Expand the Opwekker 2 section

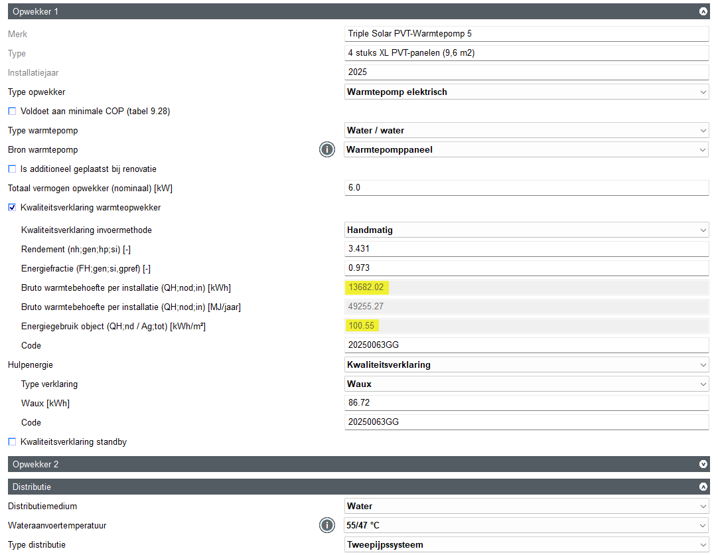click(703, 465)
